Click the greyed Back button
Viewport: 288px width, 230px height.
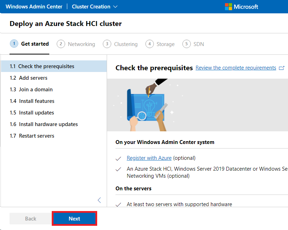31,219
